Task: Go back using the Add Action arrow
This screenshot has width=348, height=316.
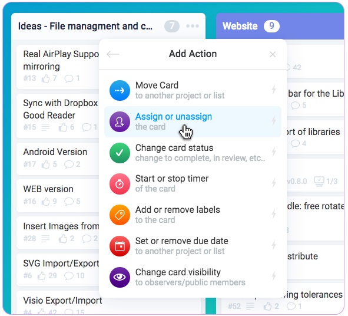Action: [113, 54]
